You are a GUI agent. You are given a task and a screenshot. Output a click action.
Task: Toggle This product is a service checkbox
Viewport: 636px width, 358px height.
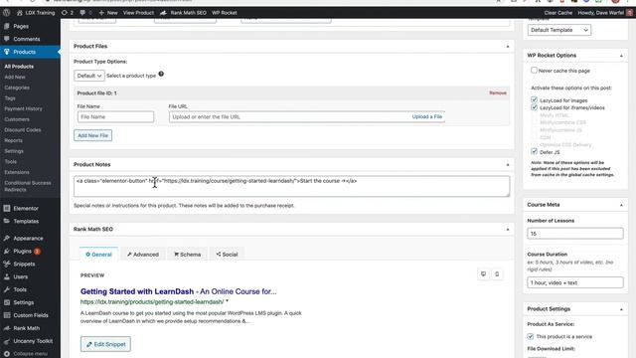530,336
